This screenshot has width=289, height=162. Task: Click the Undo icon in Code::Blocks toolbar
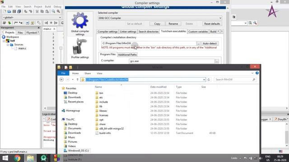(x=26, y=11)
